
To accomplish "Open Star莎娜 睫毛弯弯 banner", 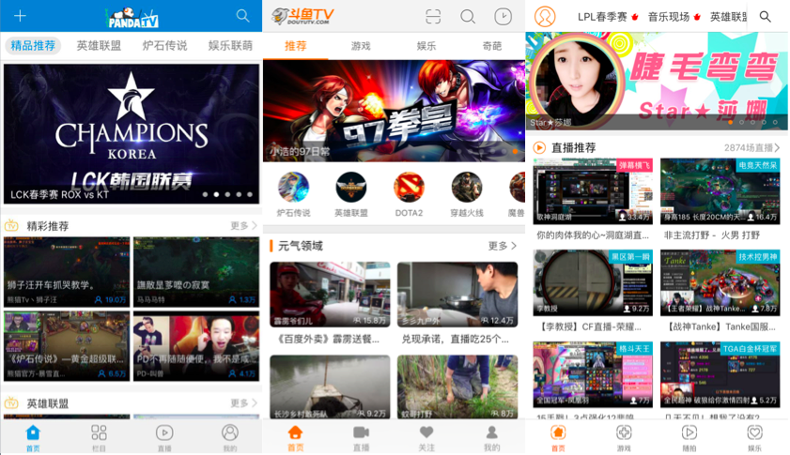I will click(x=657, y=81).
